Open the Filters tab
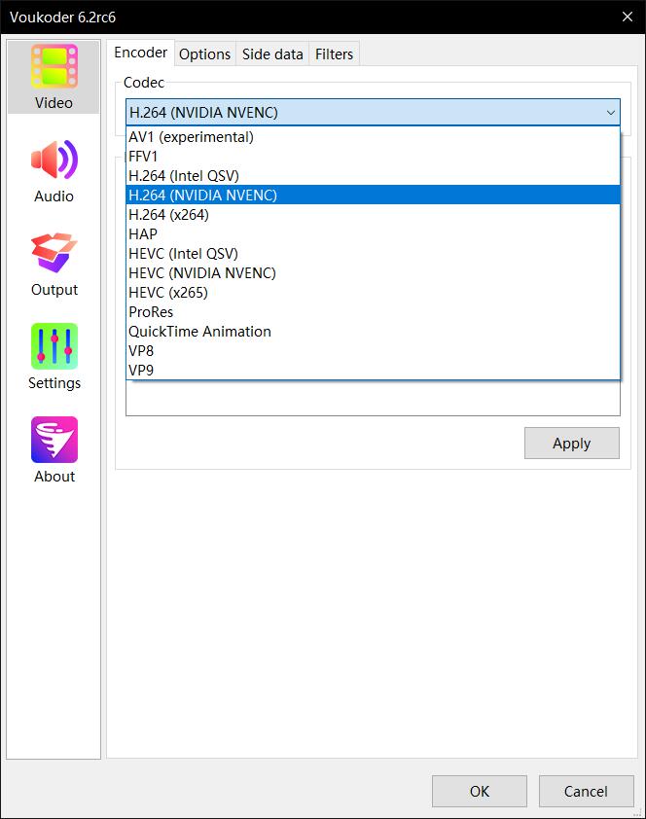The image size is (646, 819). tap(334, 54)
